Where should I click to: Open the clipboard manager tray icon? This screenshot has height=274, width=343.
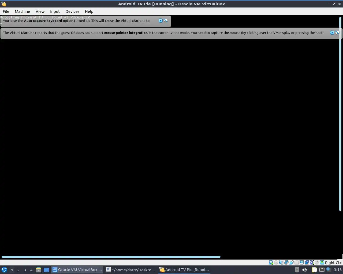point(314,270)
